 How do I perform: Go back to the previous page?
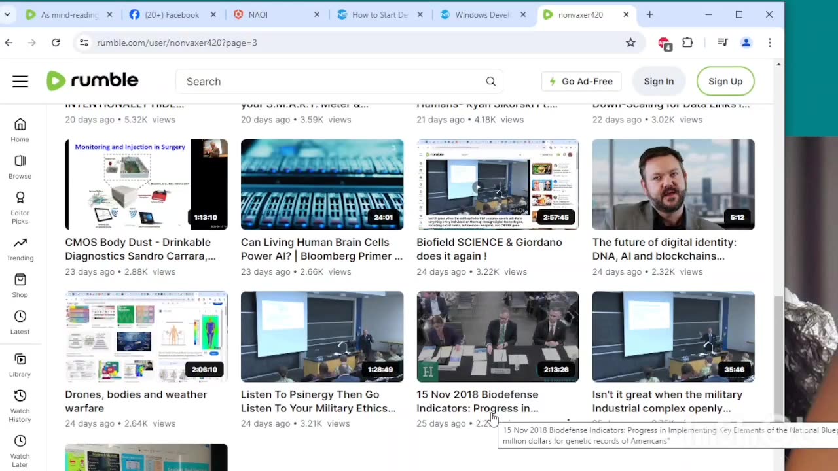coord(9,43)
